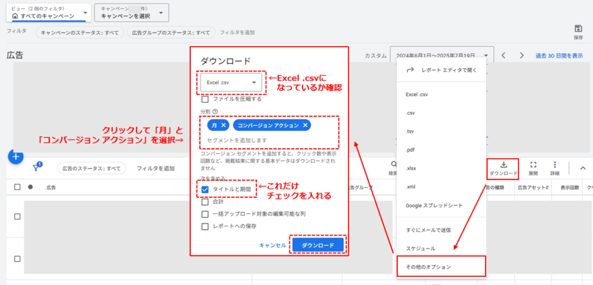The height and width of the screenshot is (285, 593).
Task: Open the Excel .csv format dropdown
Action: tap(231, 82)
